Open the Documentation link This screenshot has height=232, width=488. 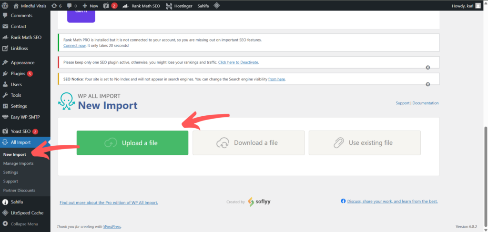click(426, 103)
